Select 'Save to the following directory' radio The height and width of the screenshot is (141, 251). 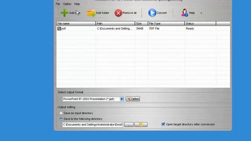point(61,119)
